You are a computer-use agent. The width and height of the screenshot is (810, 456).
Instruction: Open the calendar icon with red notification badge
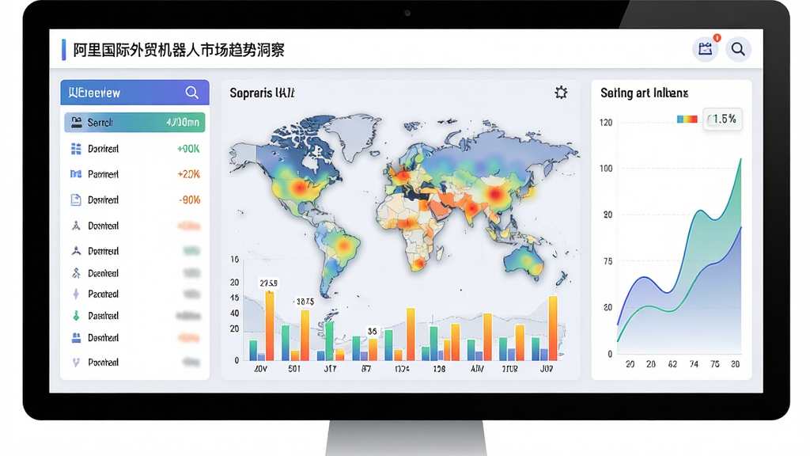click(x=705, y=49)
